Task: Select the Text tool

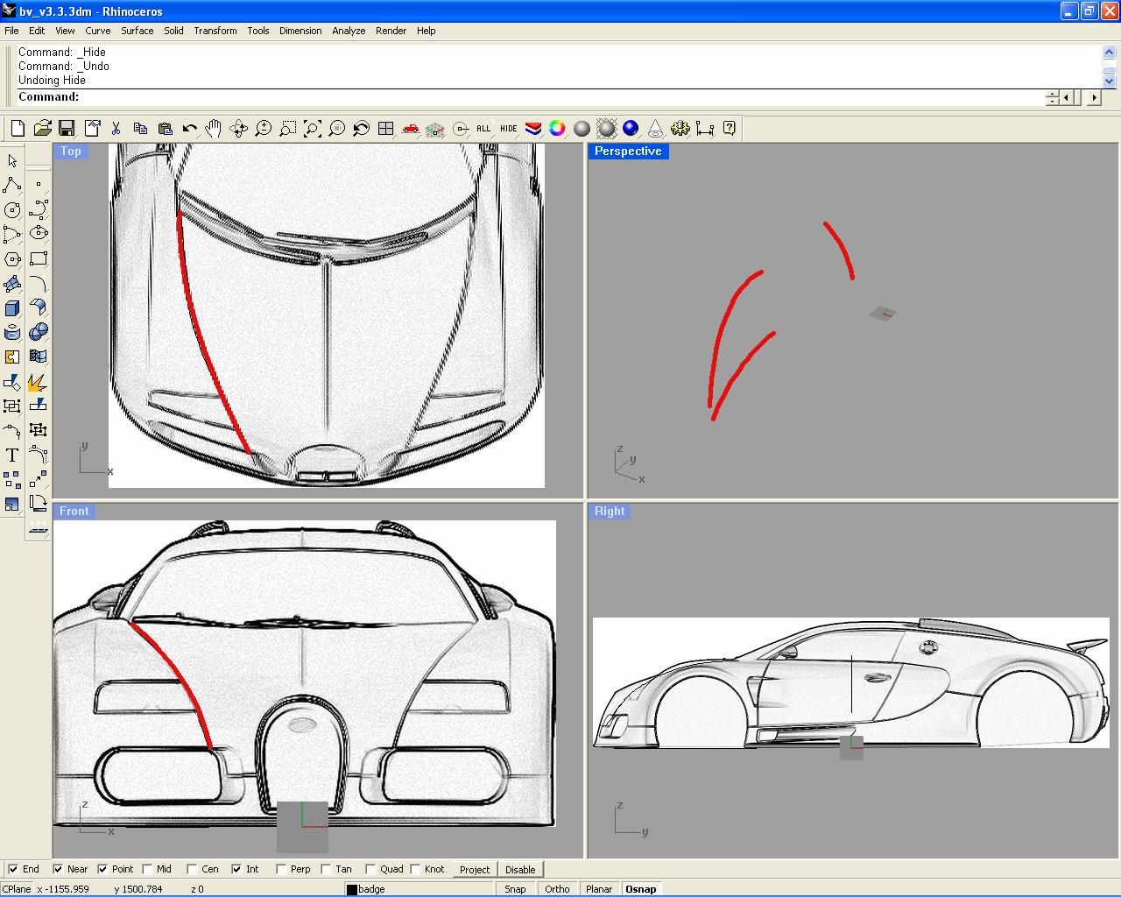Action: (x=12, y=456)
